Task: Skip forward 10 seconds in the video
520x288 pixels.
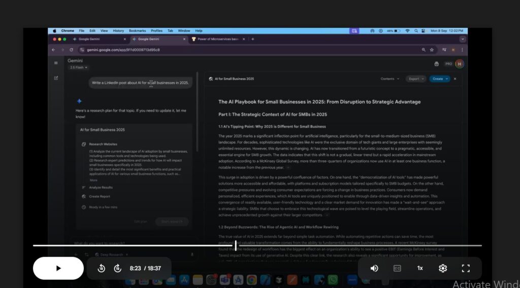Action: (x=117, y=268)
